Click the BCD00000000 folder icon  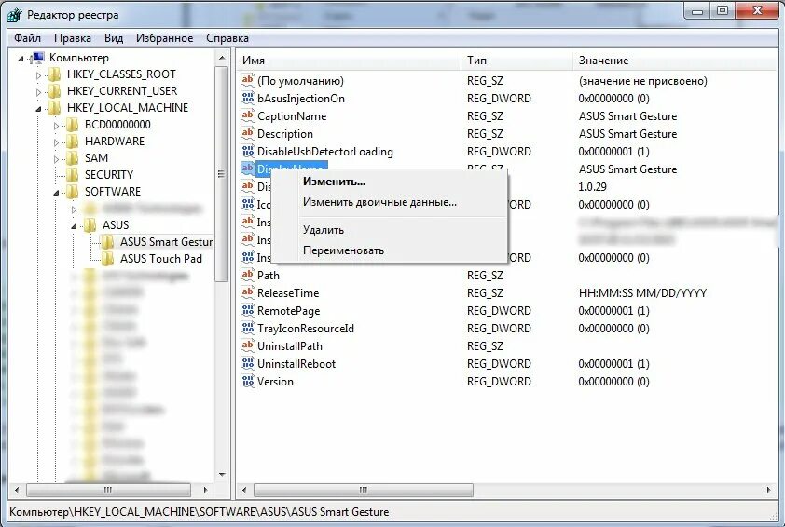73,125
